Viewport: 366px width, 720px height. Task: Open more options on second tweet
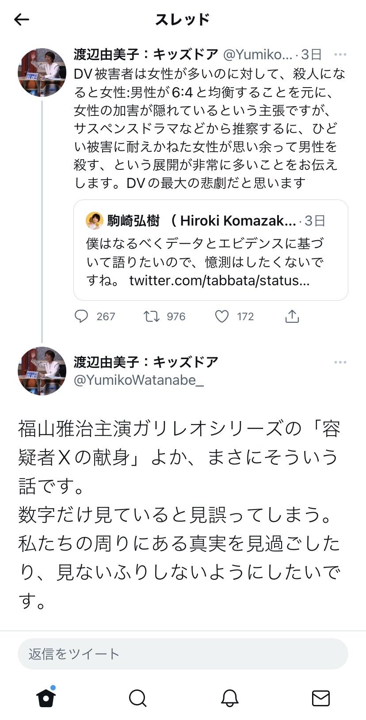tap(340, 362)
